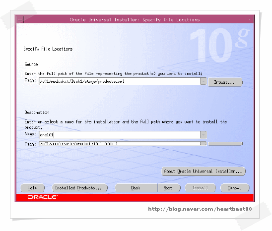Click the disabled Install button
Image resolution: width=272 pixels, height=231 pixels.
point(201,188)
